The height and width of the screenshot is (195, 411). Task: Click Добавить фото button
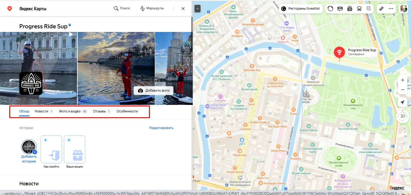point(154,90)
